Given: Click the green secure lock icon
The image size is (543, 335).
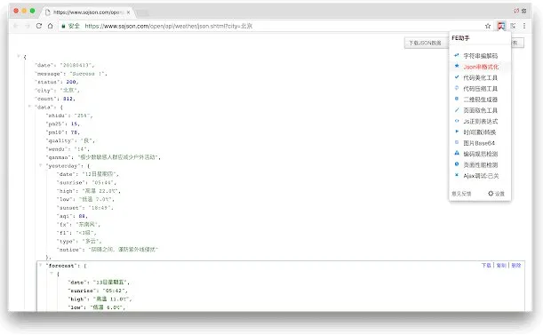Looking at the screenshot, I should click(63, 26).
